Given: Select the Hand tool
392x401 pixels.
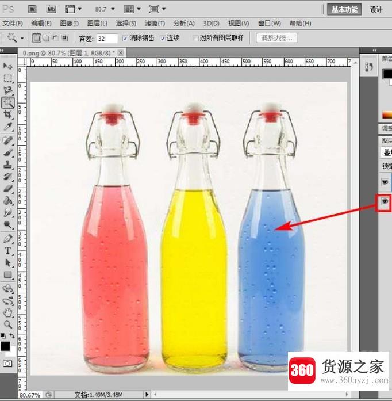Looking at the screenshot, I should (x=8, y=312).
